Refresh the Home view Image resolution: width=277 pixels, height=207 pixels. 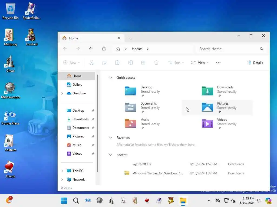pos(104,49)
